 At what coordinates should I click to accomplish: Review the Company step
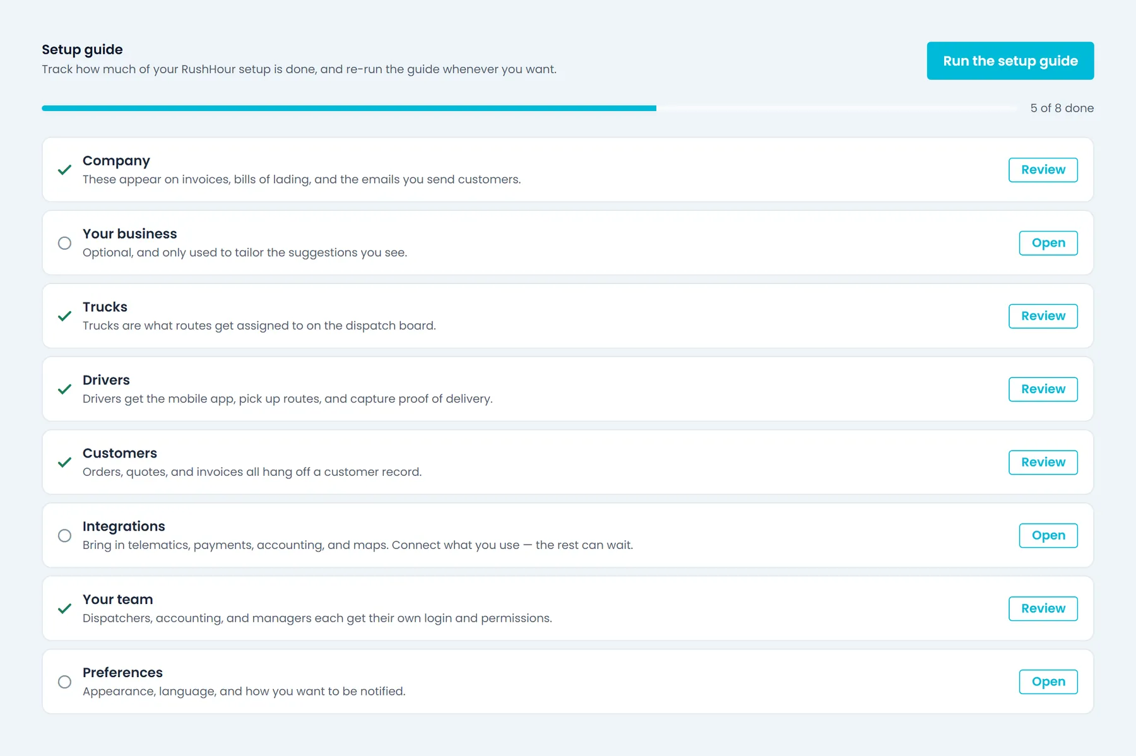[1043, 170]
